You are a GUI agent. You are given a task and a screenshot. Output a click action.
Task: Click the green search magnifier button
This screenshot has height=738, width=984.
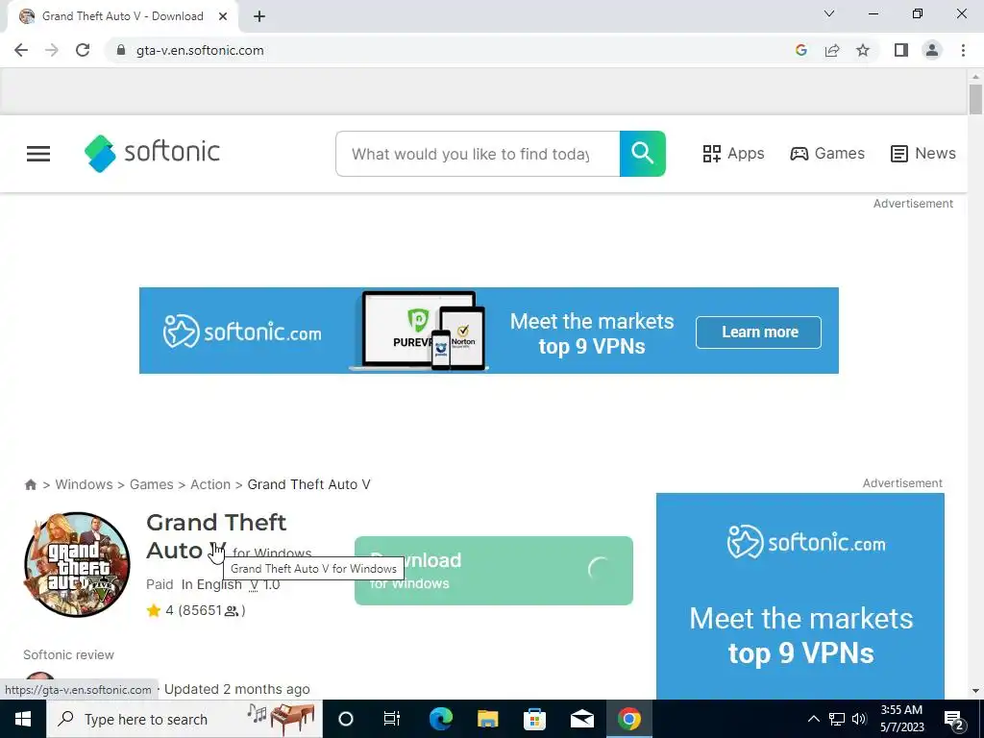[642, 154]
